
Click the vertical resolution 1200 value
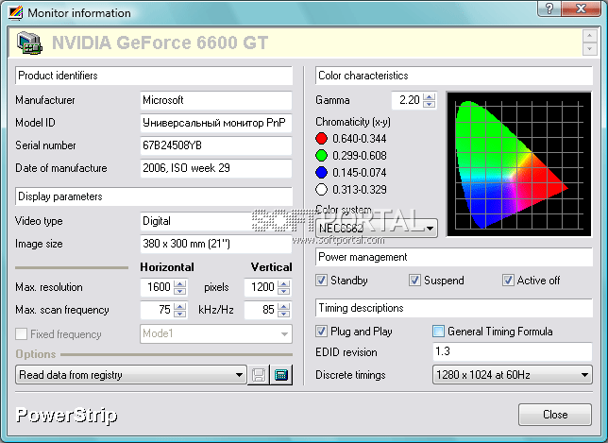pyautogui.click(x=261, y=287)
